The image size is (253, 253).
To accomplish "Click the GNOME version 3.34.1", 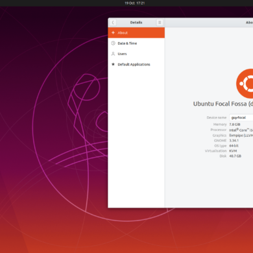I will (x=234, y=141).
